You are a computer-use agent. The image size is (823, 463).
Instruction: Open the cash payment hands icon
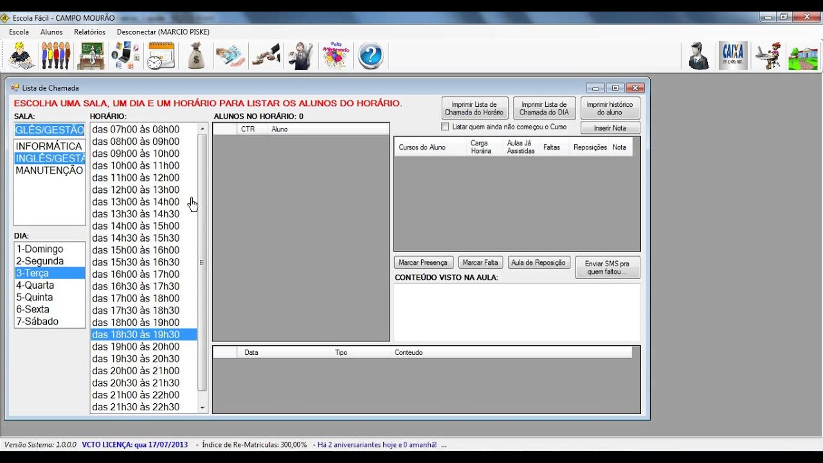230,56
